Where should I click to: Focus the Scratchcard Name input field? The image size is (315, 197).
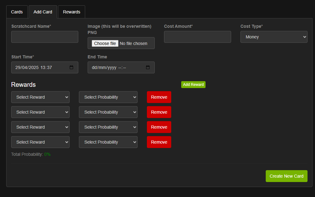pyautogui.click(x=45, y=37)
